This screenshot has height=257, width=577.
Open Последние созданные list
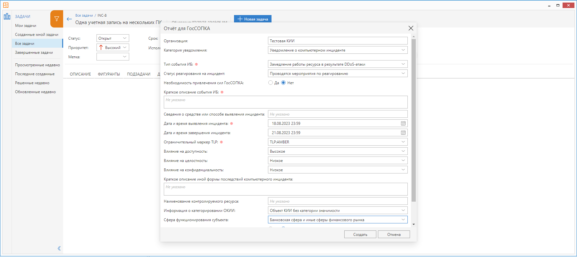click(37, 74)
